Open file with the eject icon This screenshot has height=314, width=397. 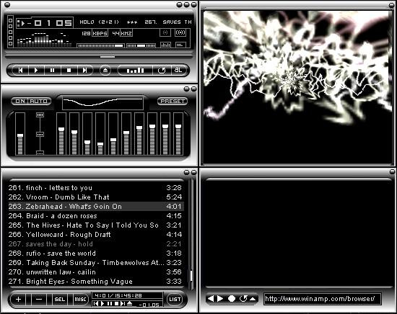(x=105, y=71)
